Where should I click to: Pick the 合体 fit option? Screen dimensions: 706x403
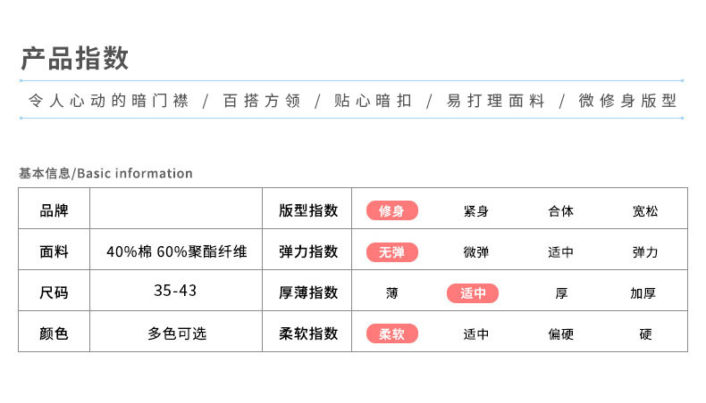coord(560,211)
